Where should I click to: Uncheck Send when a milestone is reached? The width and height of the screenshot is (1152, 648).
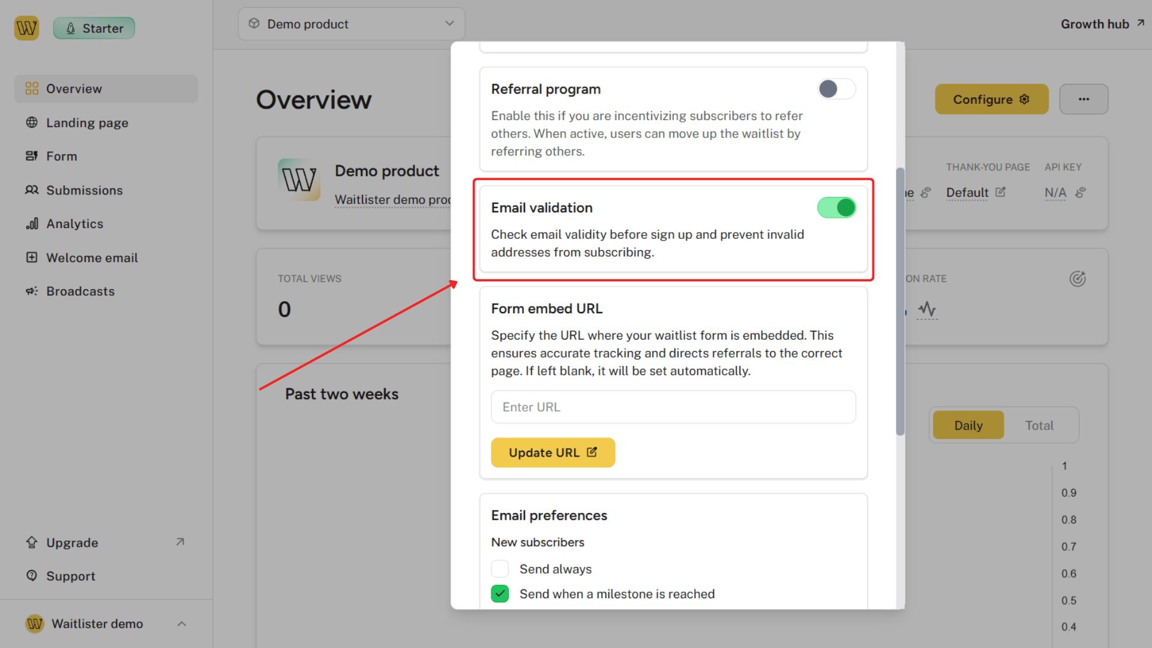pyautogui.click(x=500, y=593)
